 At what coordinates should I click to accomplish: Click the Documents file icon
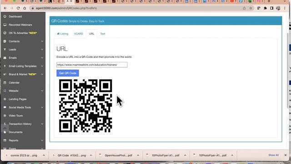[x=5, y=132]
